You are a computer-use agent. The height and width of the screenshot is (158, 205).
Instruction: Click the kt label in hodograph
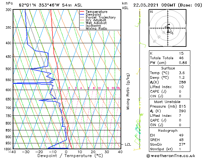pos(152,12)
